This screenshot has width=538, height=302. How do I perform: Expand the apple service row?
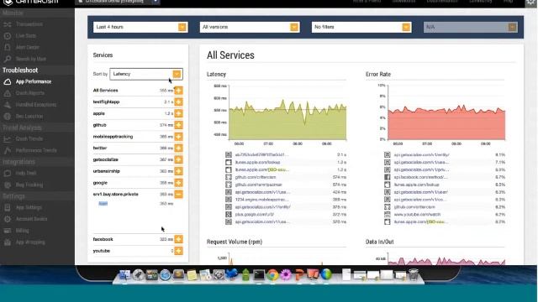pos(178,113)
